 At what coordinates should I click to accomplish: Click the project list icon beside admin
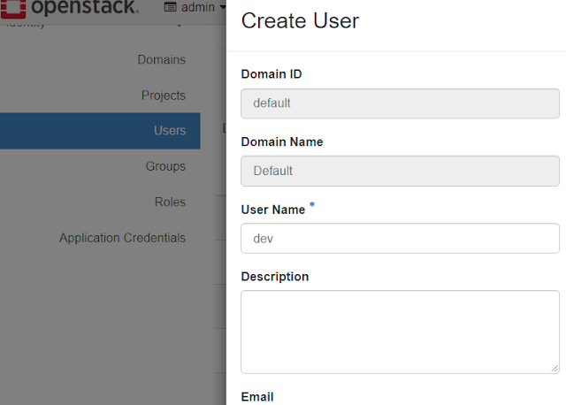click(x=171, y=8)
